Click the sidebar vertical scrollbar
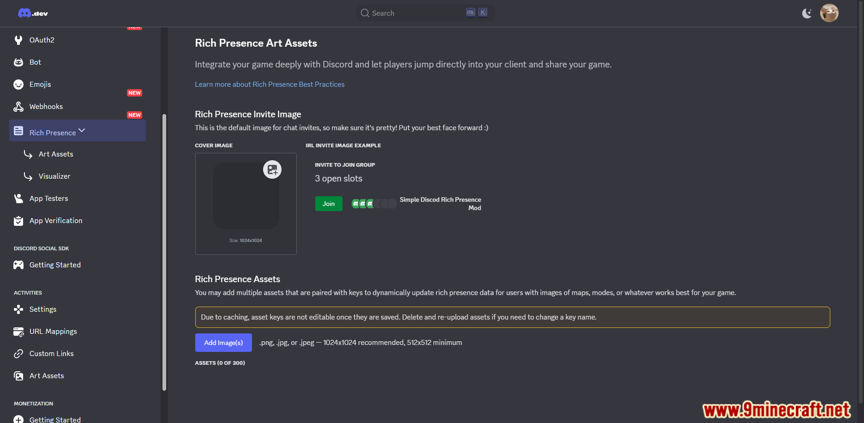This screenshot has height=423, width=864. [164, 252]
